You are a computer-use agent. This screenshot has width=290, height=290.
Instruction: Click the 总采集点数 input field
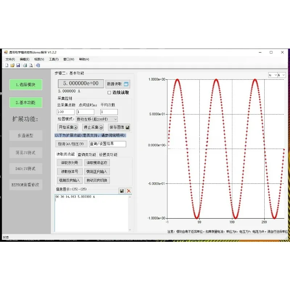point(66,112)
